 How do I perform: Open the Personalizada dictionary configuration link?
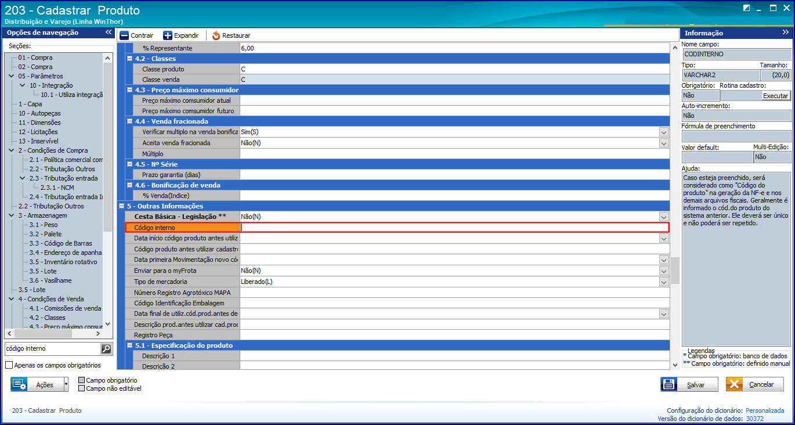[x=764, y=410]
